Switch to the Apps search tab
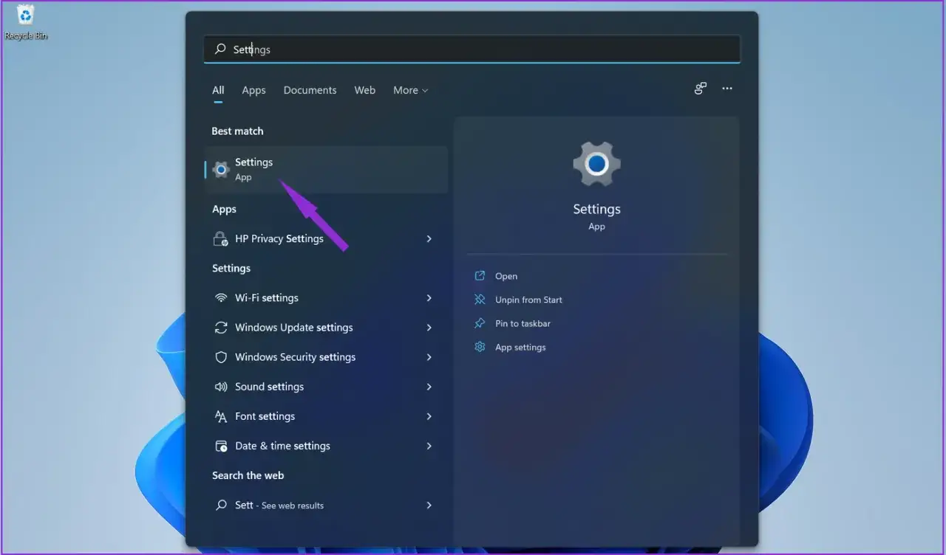Image resolution: width=946 pixels, height=555 pixels. point(253,89)
